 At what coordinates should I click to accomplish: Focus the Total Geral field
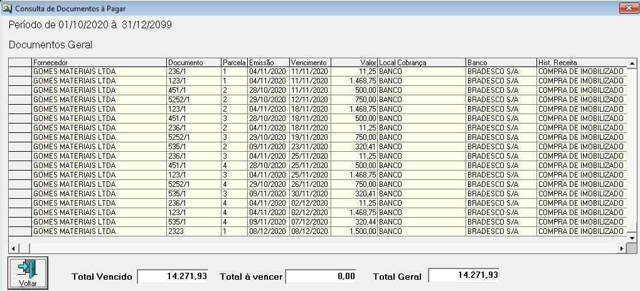[x=464, y=276]
